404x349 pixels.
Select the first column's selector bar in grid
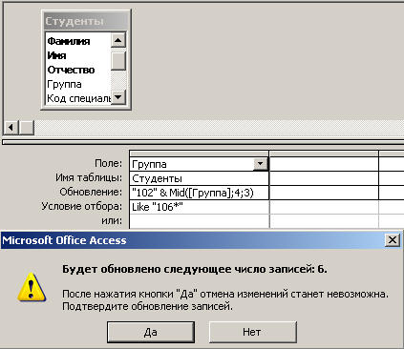tap(199, 154)
